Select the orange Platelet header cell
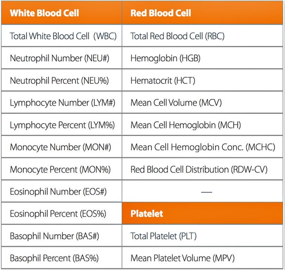 147,214
